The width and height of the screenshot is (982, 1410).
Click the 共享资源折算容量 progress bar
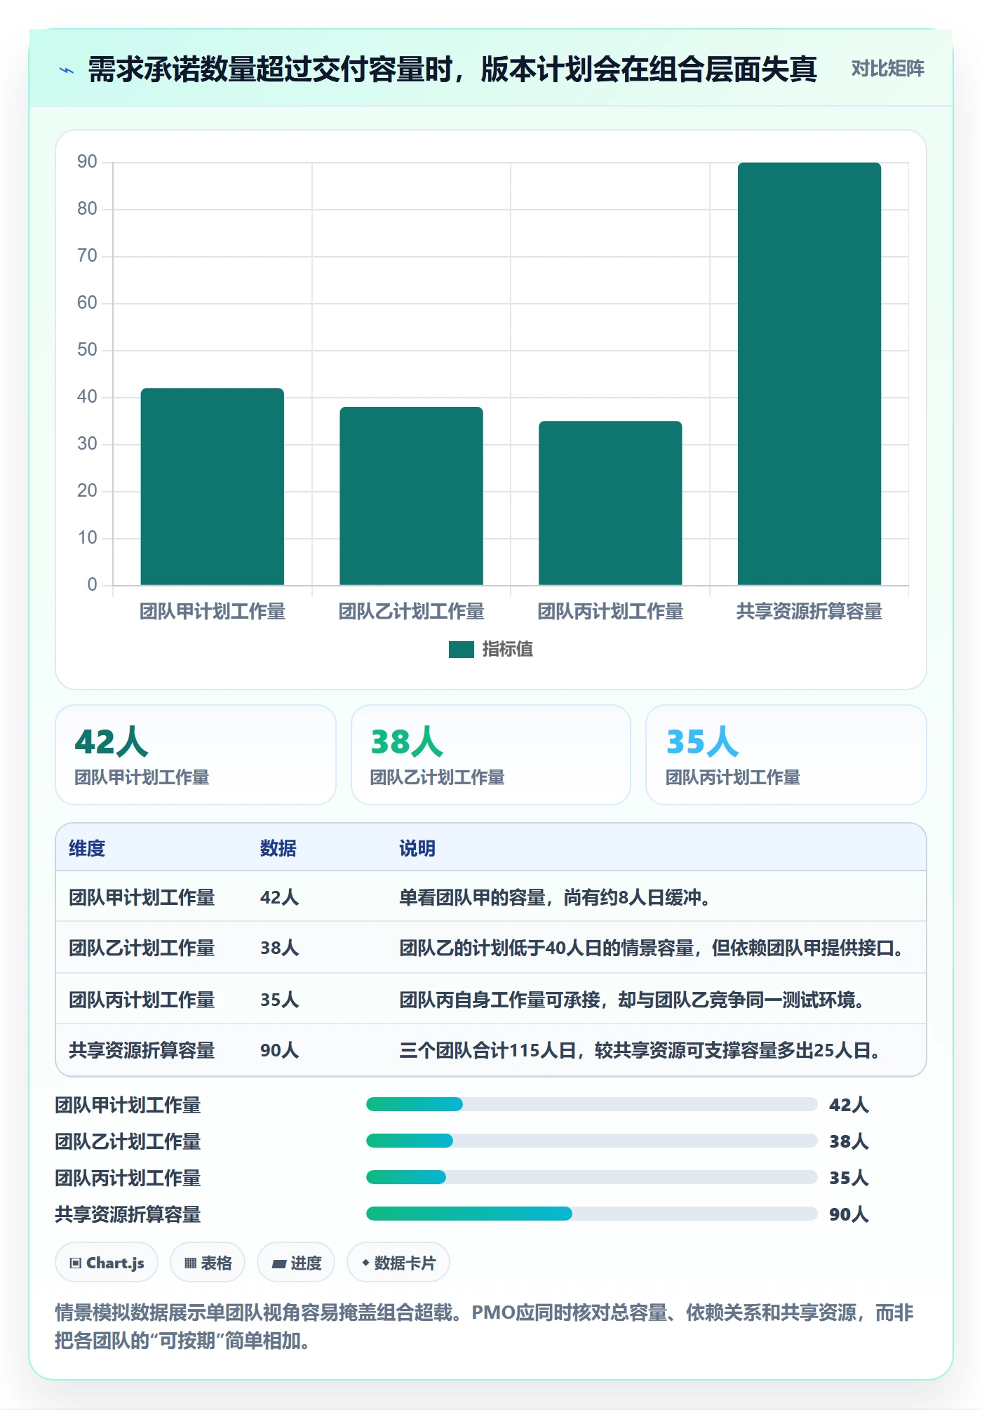click(591, 1214)
